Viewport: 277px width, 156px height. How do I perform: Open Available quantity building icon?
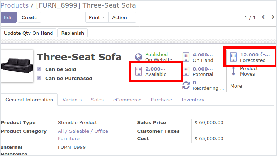pyautogui.click(x=138, y=71)
